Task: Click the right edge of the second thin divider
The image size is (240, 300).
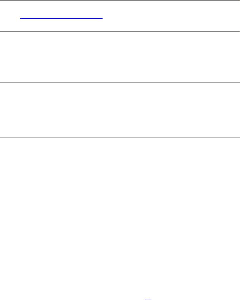Action: tap(238, 137)
